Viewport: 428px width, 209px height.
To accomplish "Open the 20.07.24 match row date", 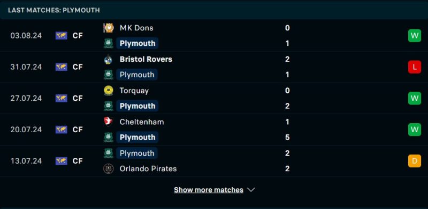I will [x=26, y=130].
